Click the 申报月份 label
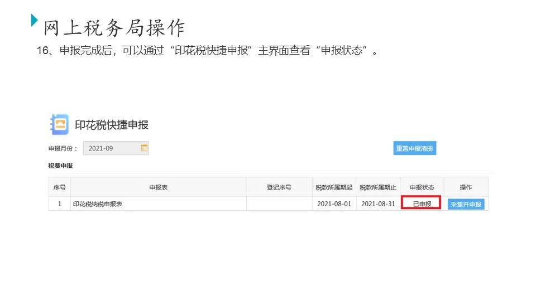 [63, 148]
